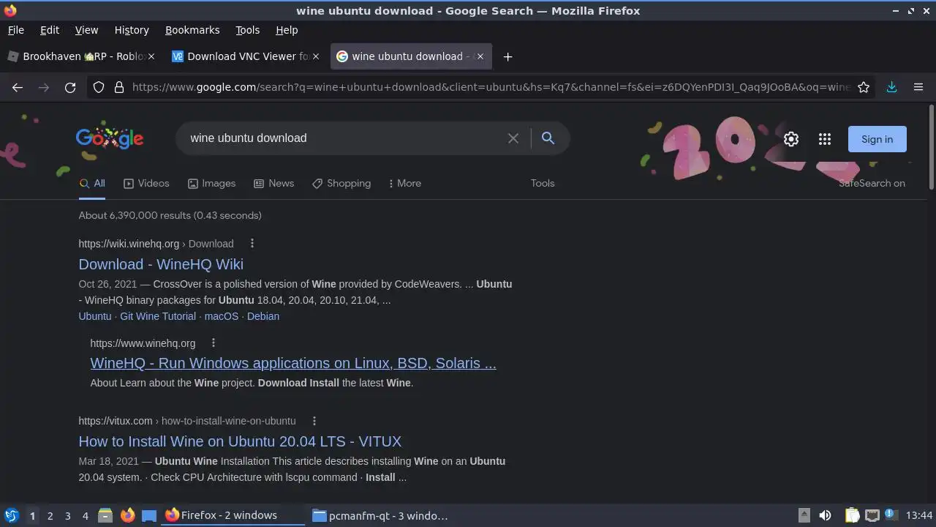Close the Download VNC Viewer tab
This screenshot has height=527, width=936.
tap(314, 56)
